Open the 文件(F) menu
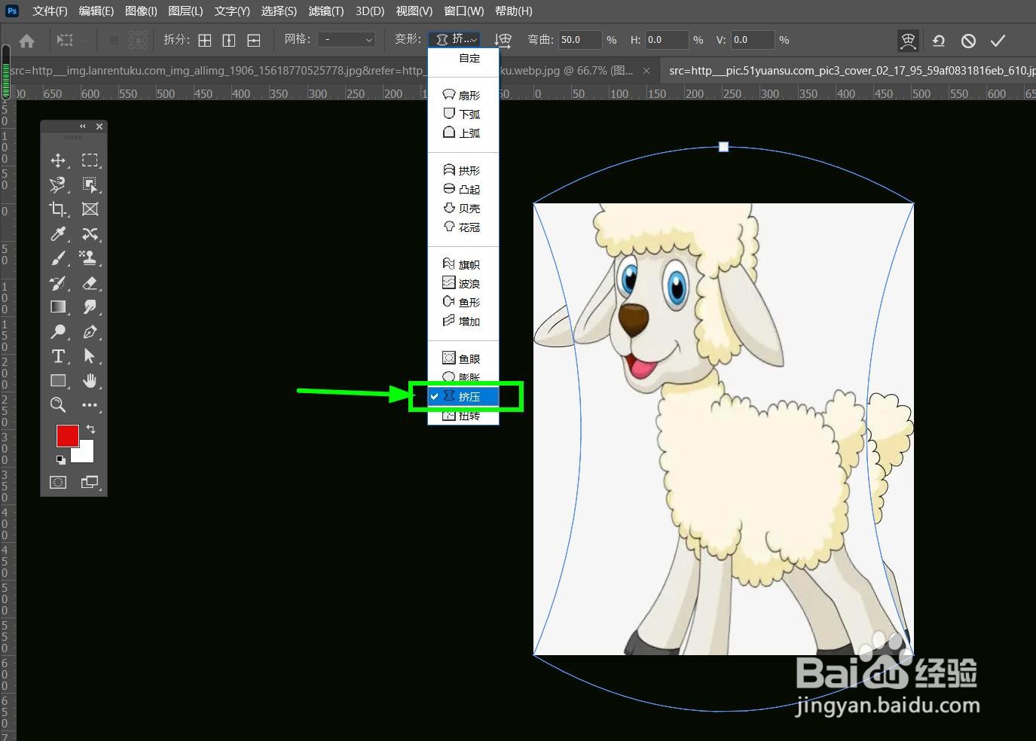 tap(50, 11)
